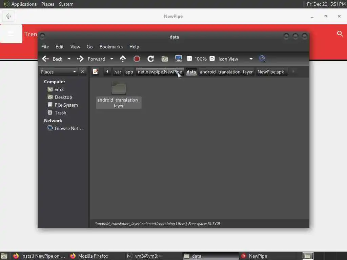The image size is (347, 260).
Task: Jump to the .var path segment
Action: 118,72
